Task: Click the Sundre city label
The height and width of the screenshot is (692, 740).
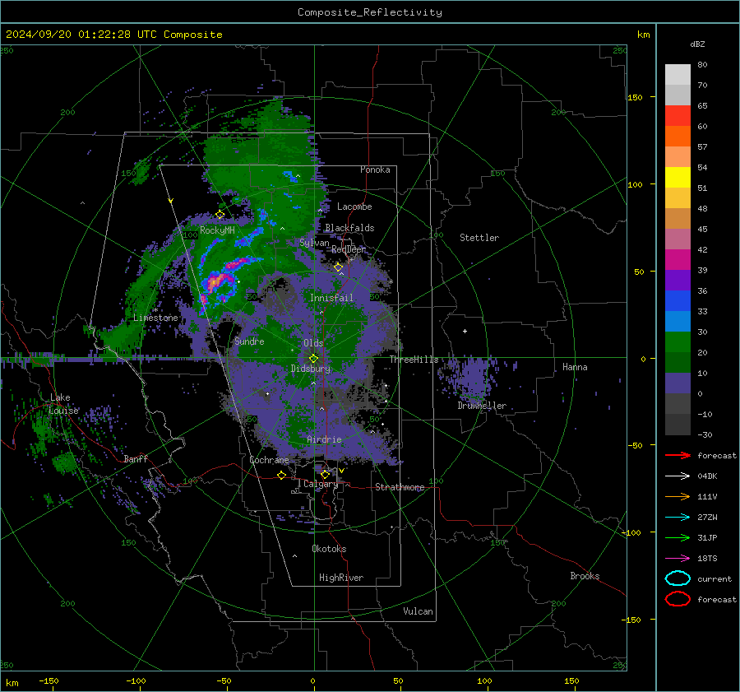Action: tap(250, 341)
